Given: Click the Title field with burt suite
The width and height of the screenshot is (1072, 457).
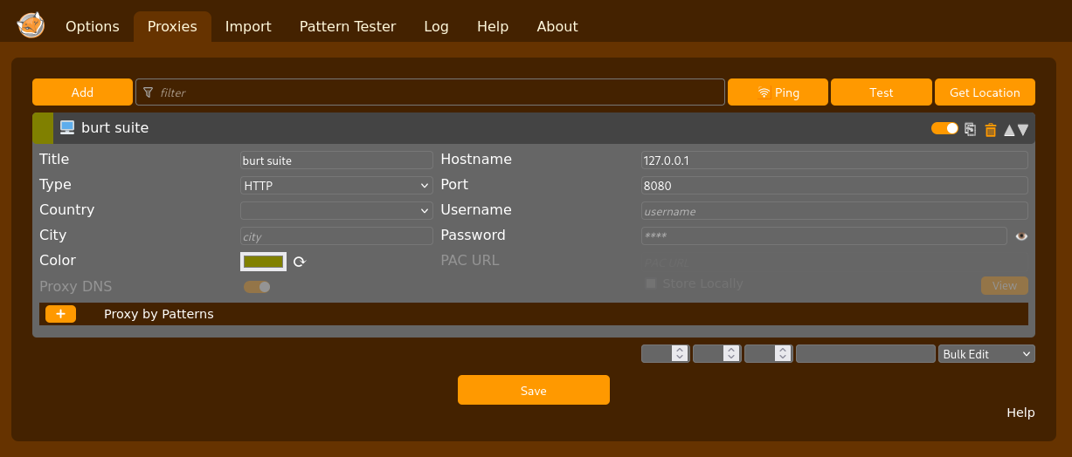Looking at the screenshot, I should (336, 160).
